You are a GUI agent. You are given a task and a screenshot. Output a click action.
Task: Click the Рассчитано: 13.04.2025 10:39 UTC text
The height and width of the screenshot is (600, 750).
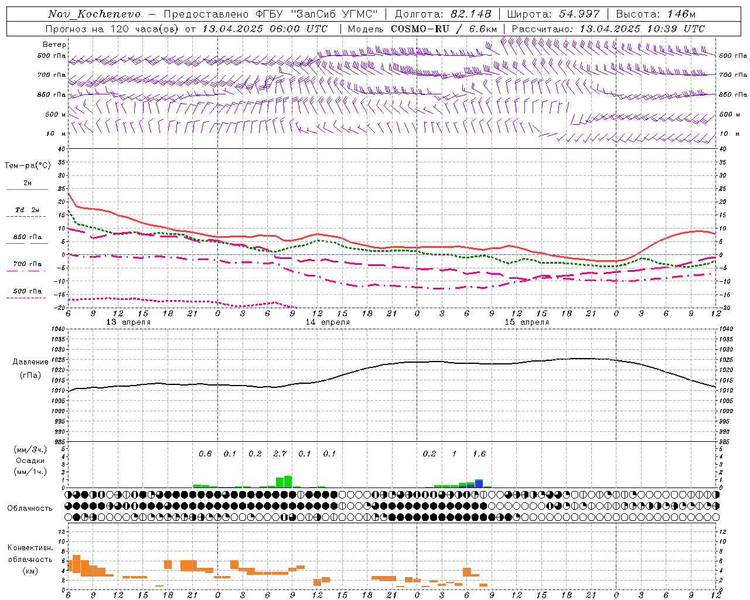tap(608, 29)
